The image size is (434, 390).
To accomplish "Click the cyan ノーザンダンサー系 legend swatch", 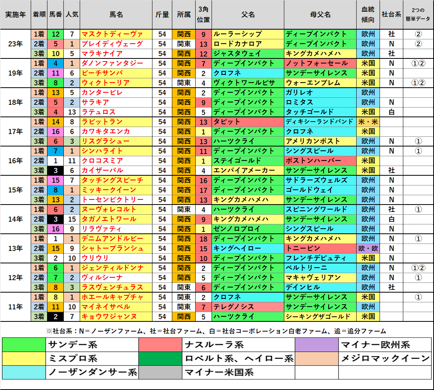I will pyautogui.click(x=24, y=372).
